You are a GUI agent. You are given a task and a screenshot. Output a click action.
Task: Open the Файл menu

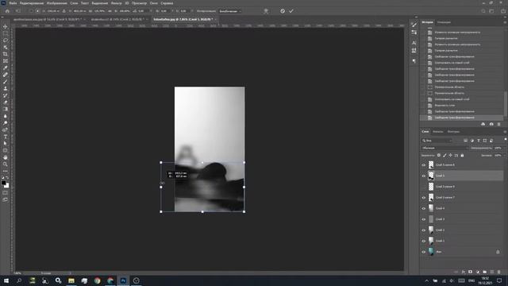coord(13,3)
